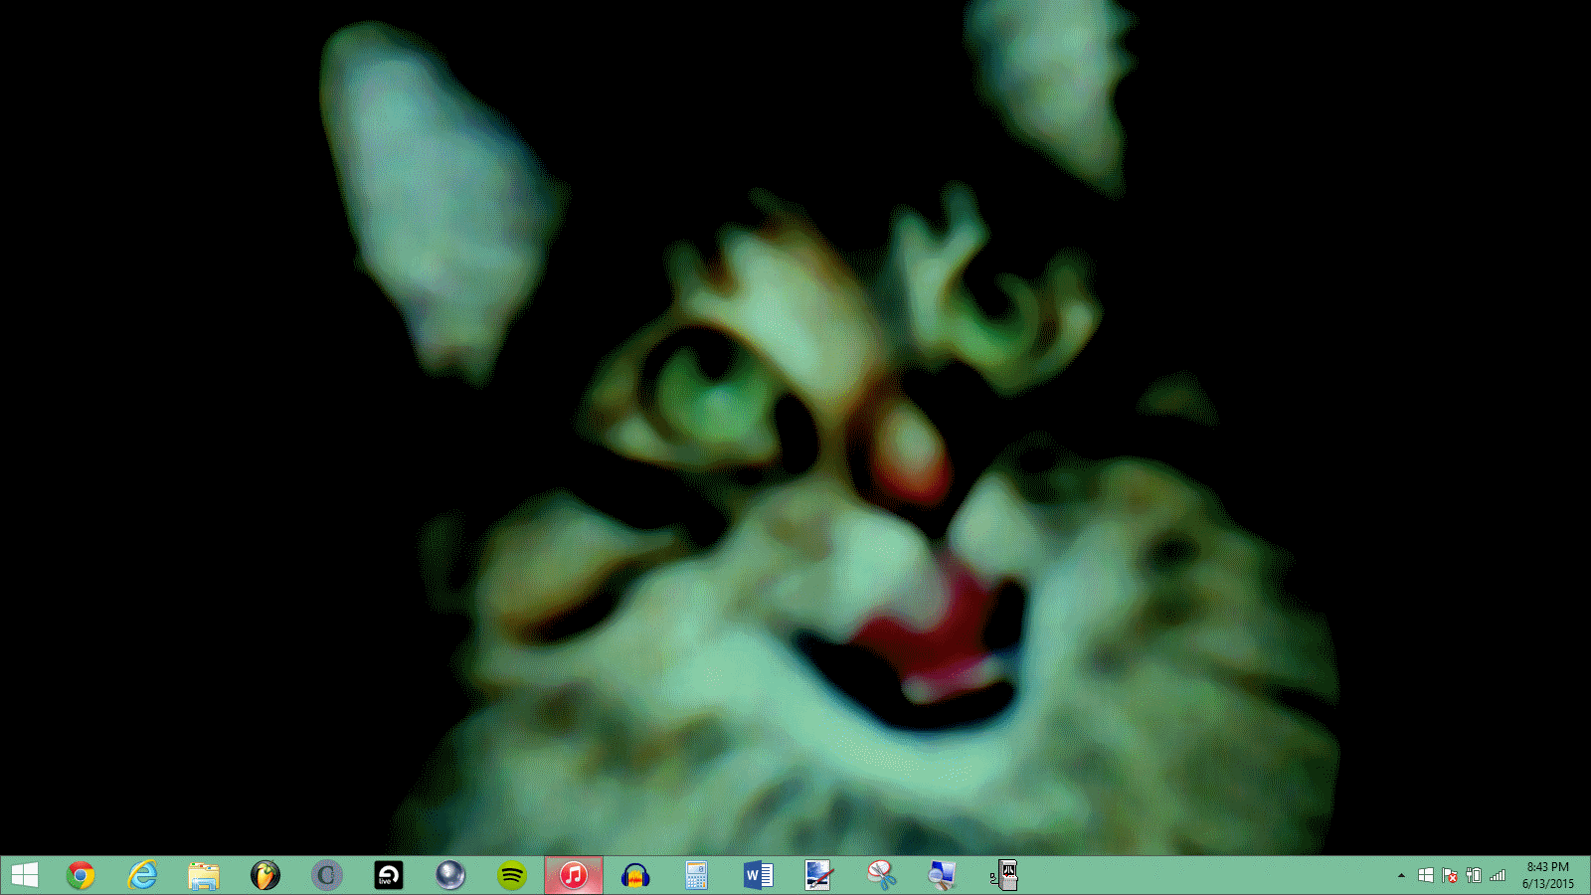This screenshot has height=895, width=1591.
Task: Open the Calculator app
Action: tap(696, 875)
